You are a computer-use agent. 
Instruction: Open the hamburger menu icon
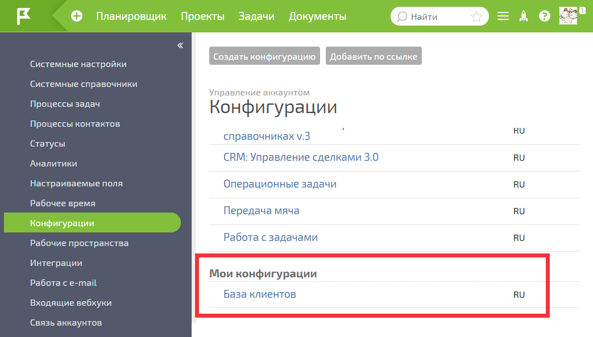click(503, 16)
